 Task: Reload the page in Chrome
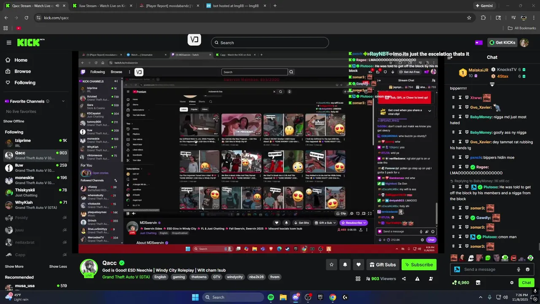(26, 18)
